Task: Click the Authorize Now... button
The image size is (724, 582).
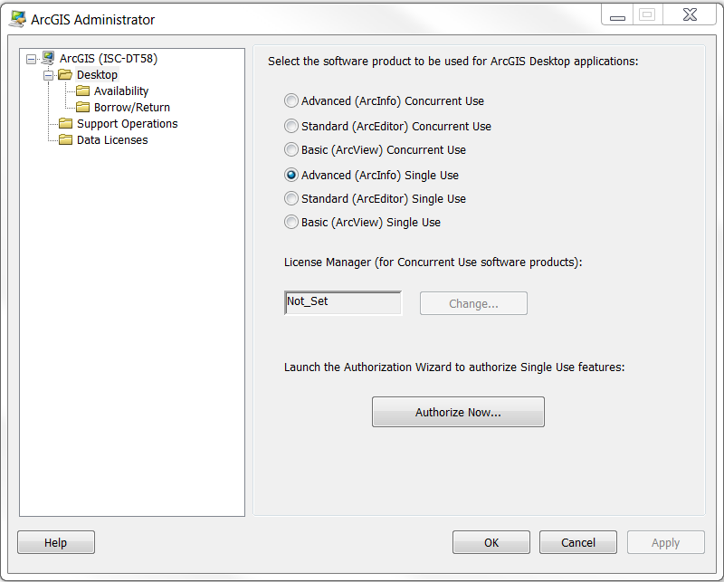Action: [x=458, y=412]
